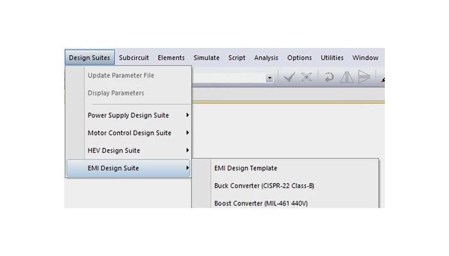Expand Motor Control Design Suite submenu

click(129, 133)
